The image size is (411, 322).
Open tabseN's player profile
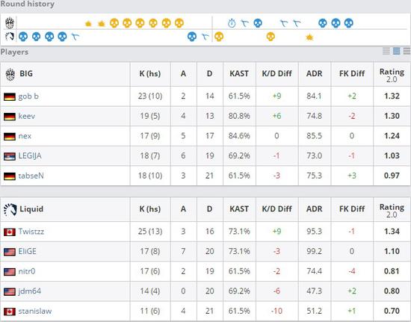click(x=31, y=176)
